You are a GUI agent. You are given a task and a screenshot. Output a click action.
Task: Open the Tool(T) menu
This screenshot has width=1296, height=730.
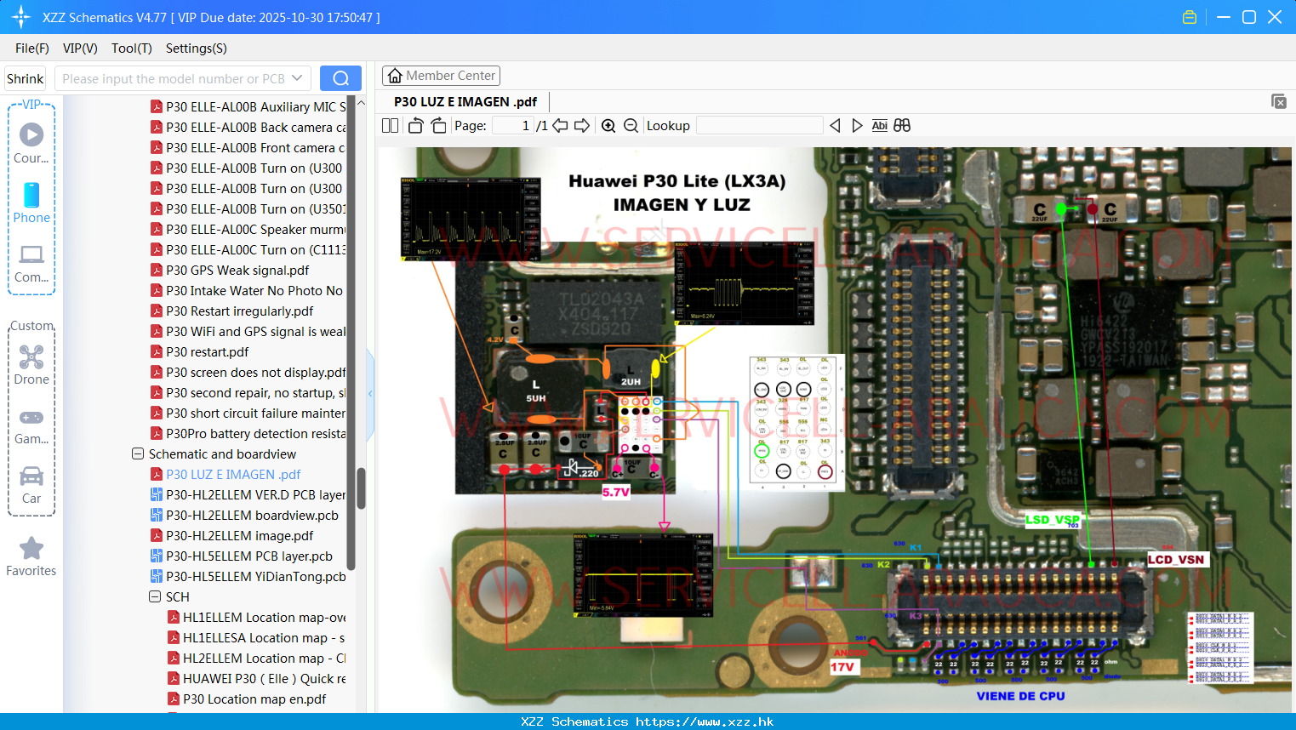(132, 48)
